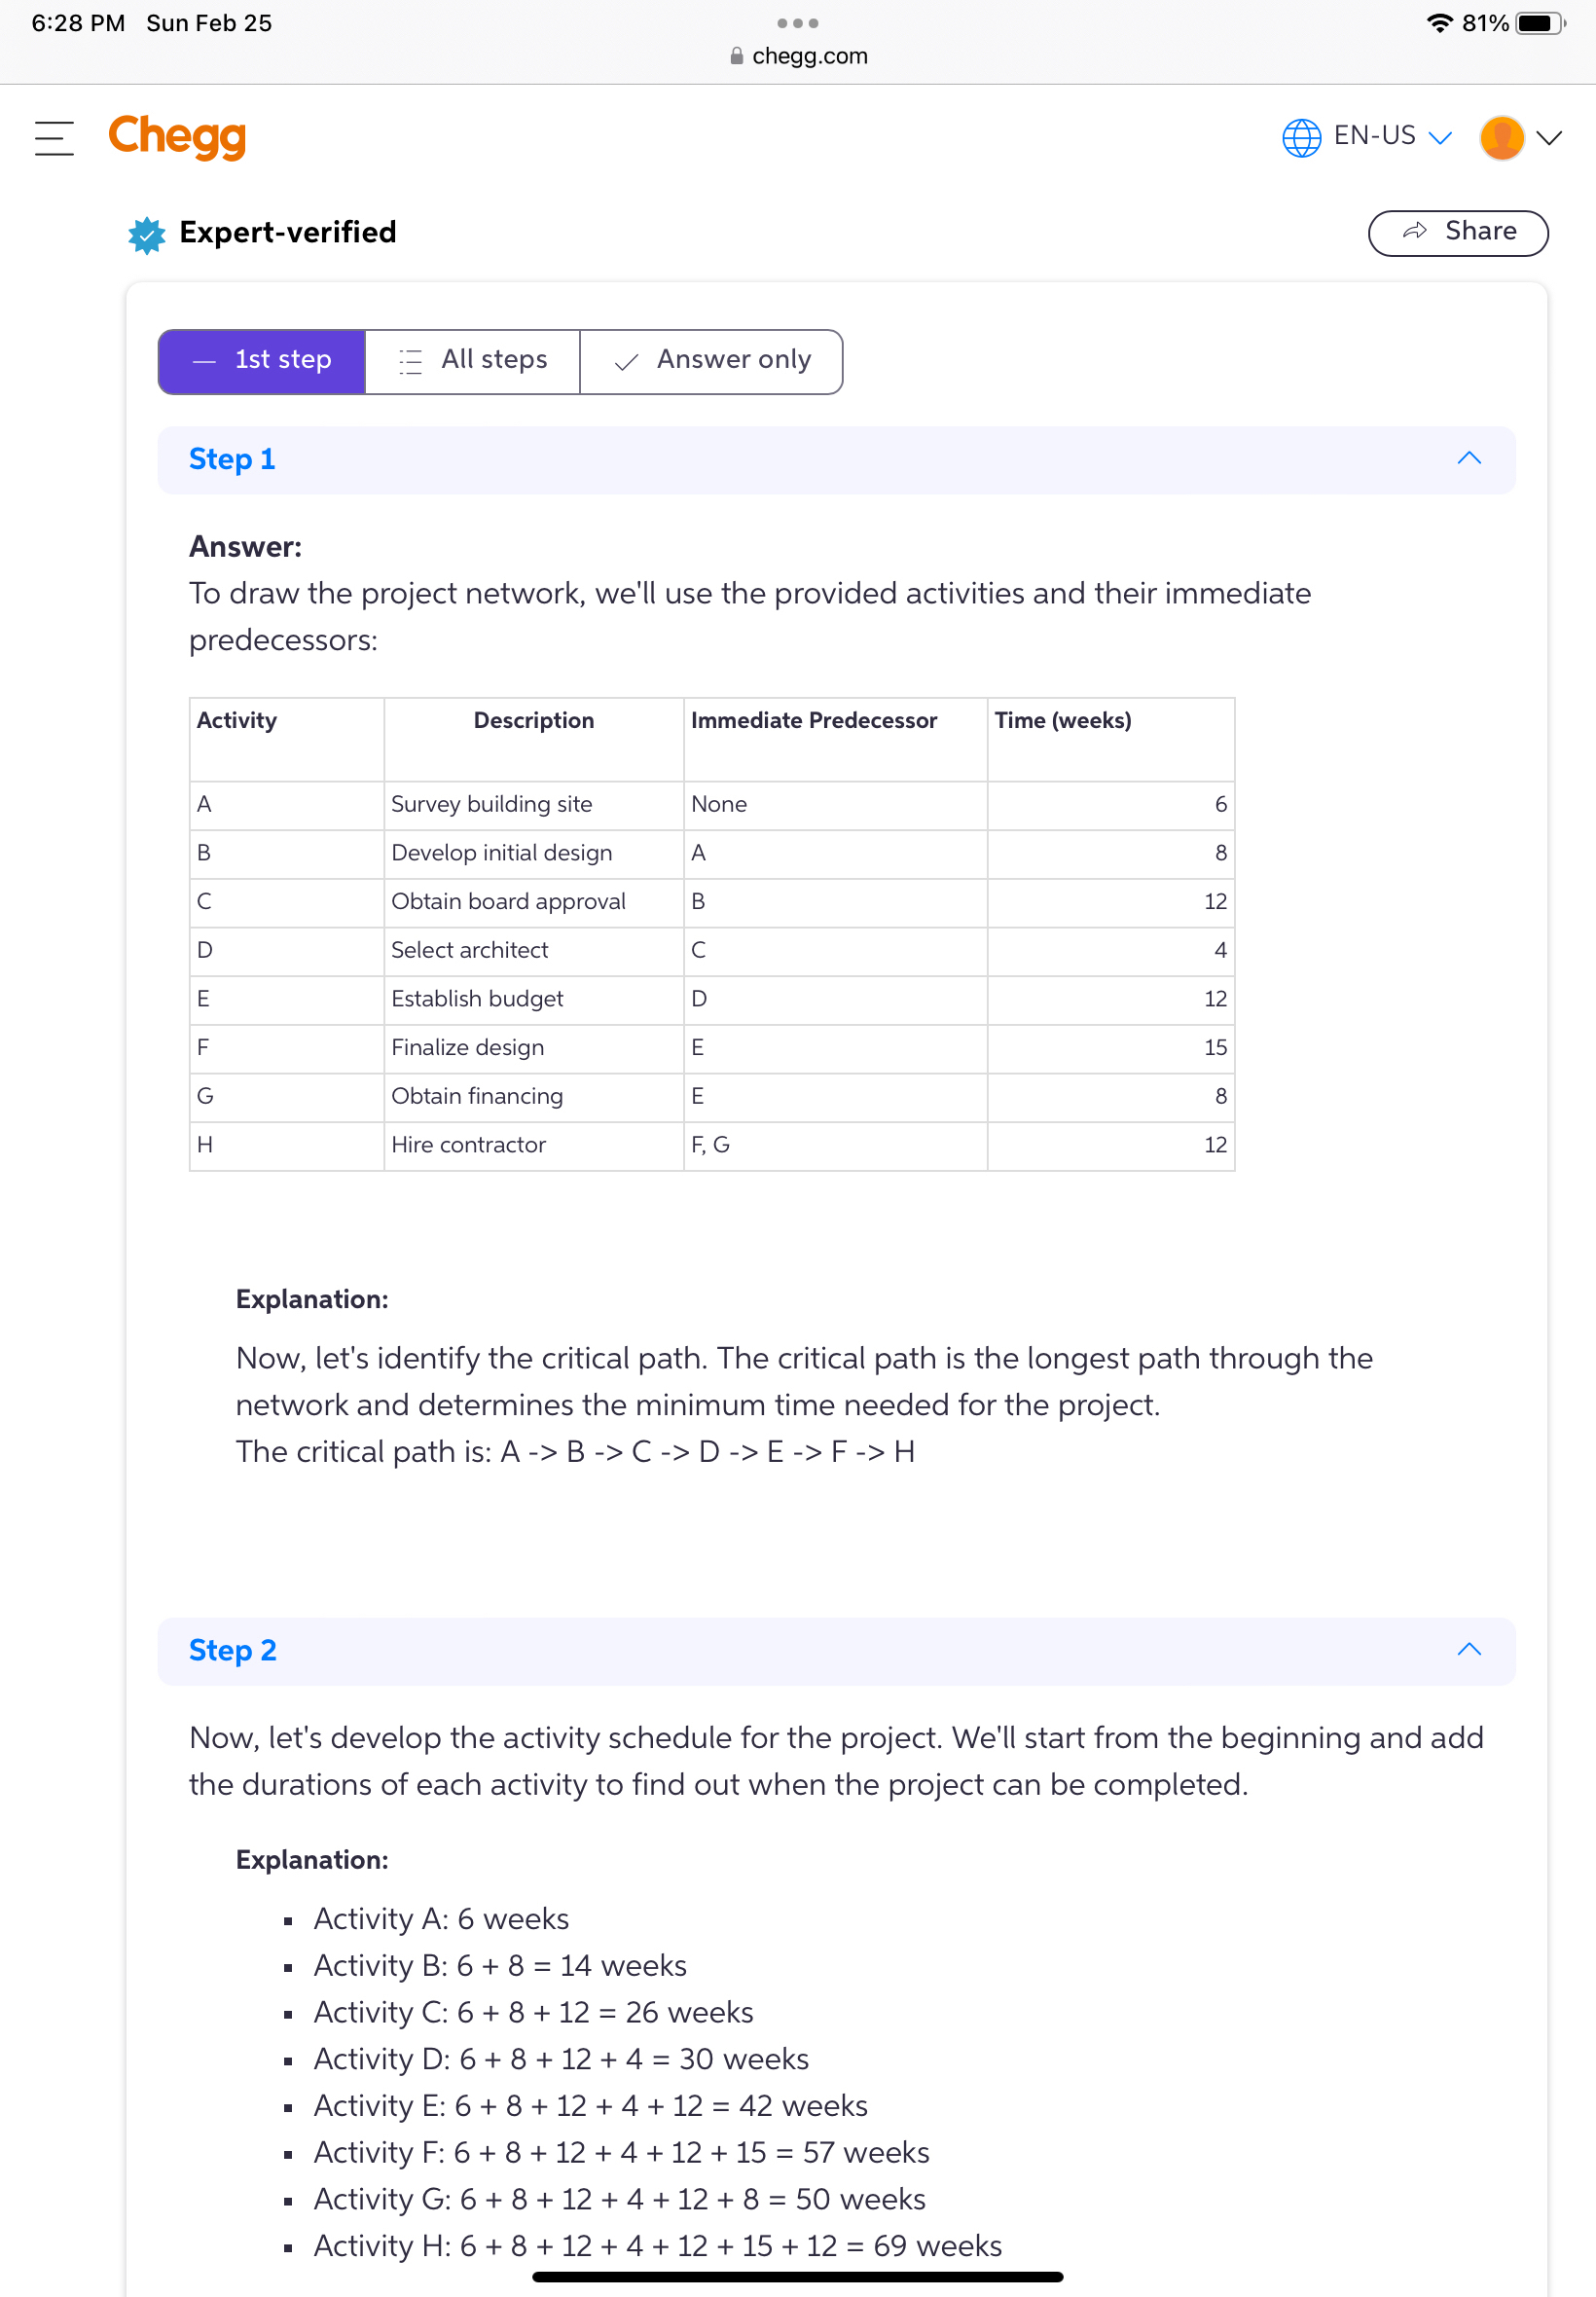This screenshot has width=1596, height=2297.
Task: Click the Share button
Action: click(x=1457, y=232)
